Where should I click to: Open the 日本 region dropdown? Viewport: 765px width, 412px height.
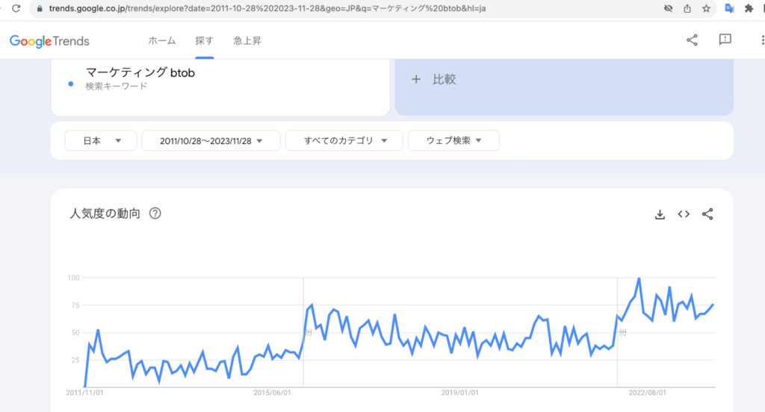[x=101, y=140]
